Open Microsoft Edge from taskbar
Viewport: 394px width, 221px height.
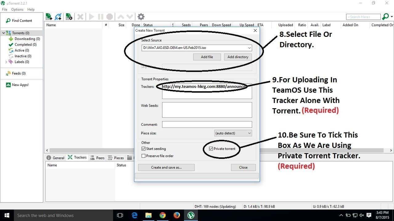tap(134, 215)
